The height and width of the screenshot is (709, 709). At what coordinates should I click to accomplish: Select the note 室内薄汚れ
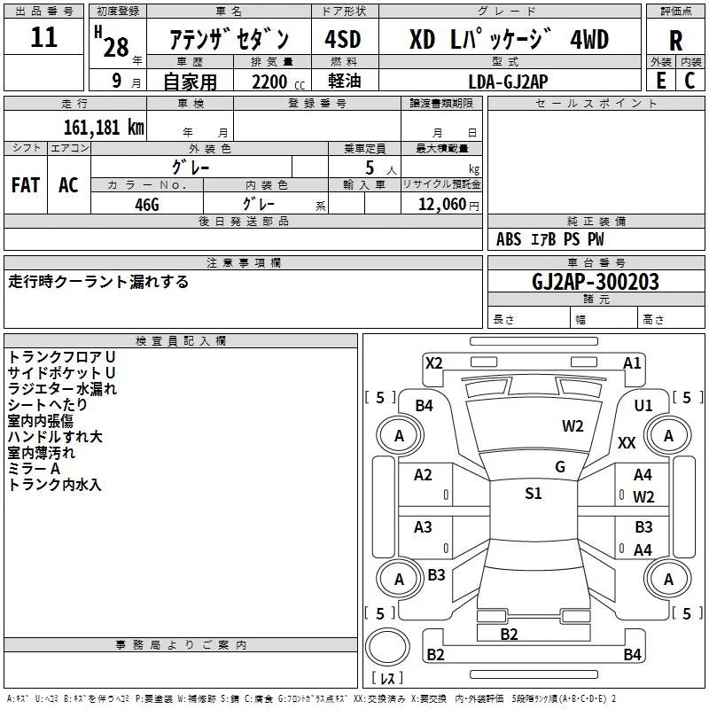point(41,453)
